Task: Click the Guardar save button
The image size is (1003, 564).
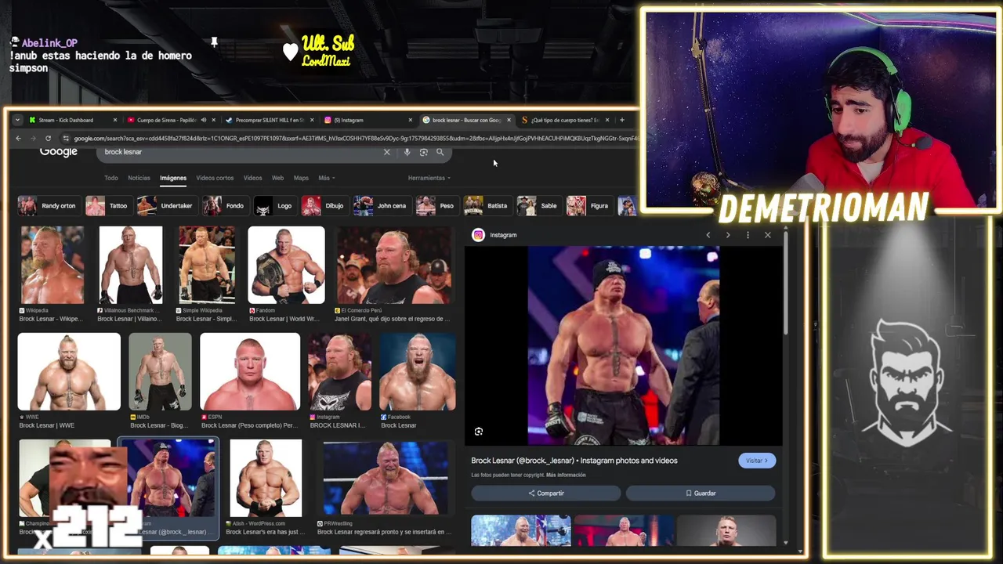Action: (701, 493)
